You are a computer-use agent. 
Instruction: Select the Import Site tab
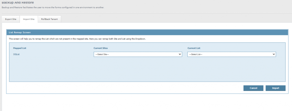tap(29, 19)
